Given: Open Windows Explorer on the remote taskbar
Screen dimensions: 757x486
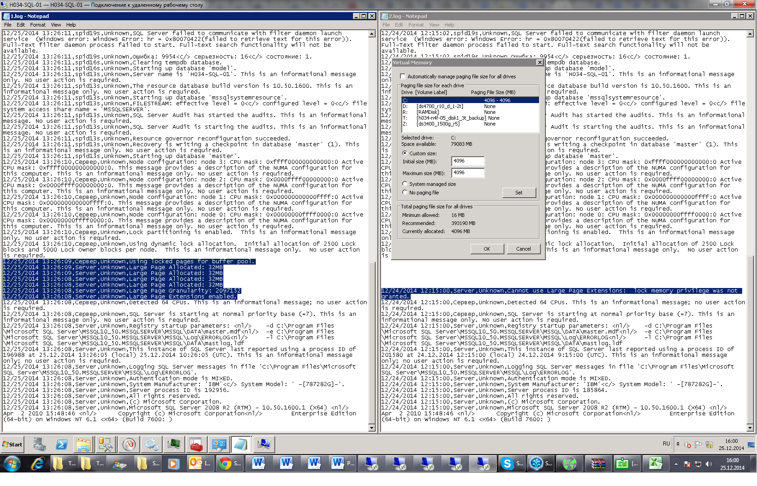Looking at the screenshot, I should 84,445.
